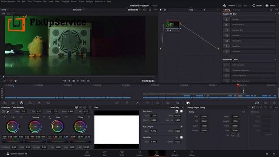Open viewer timecode dropdown

[140, 10]
